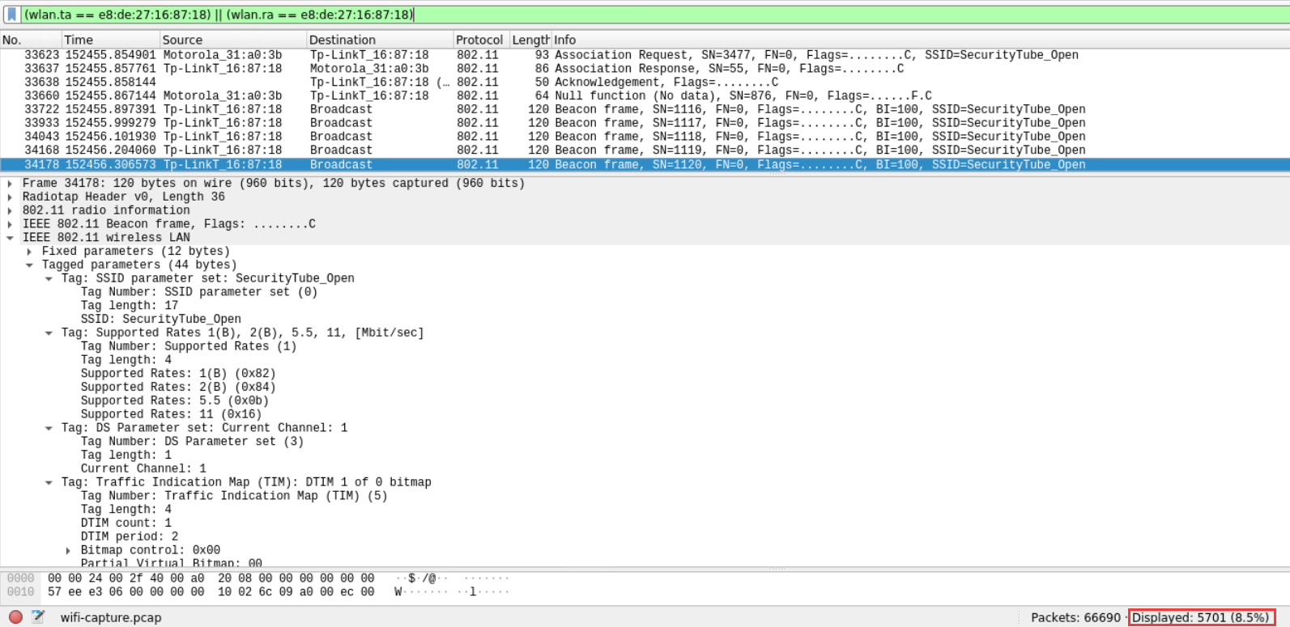Sort by the Time column header
The width and height of the screenshot is (1290, 627).
coord(111,40)
